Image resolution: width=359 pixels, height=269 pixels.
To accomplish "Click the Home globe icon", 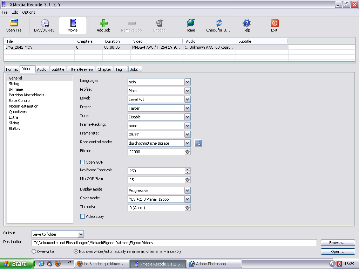I will coord(190,23).
